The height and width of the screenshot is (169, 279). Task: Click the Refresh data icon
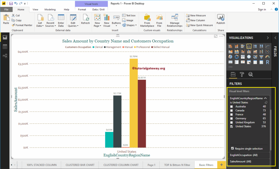coord(85,19)
